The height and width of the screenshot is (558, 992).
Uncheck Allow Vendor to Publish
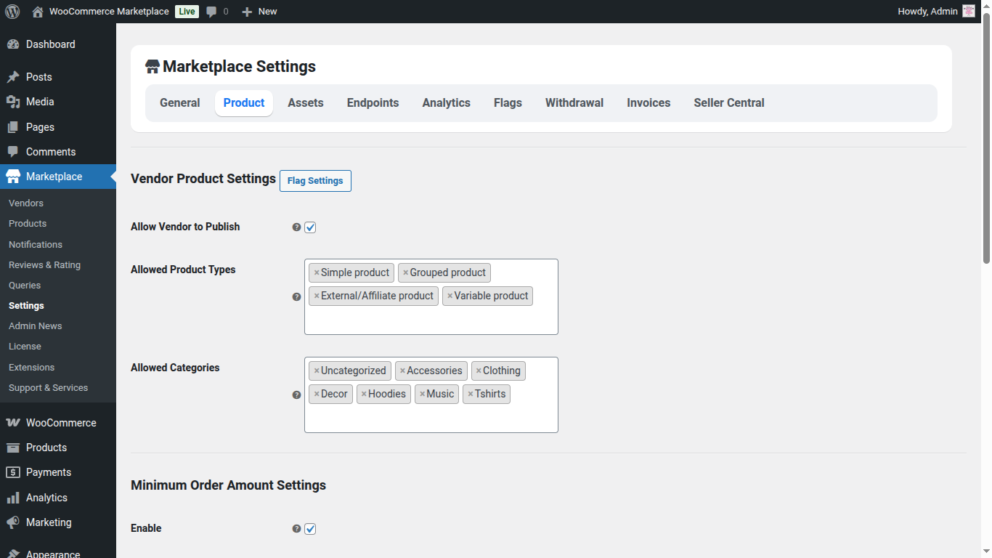(310, 227)
